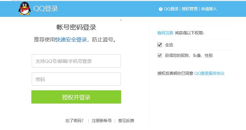246x130 pixels.
Task: Focus the QQ号/邮箱/手机号 account field
Action: click(76, 61)
